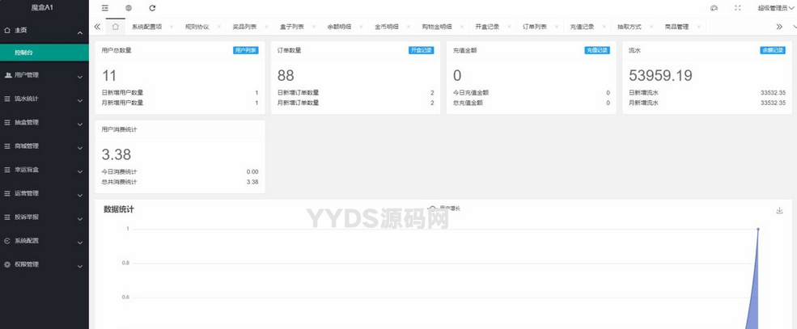Viewport: 797px width, 329px height.
Task: Enter fullscreen with the expand icon
Action: pos(737,8)
